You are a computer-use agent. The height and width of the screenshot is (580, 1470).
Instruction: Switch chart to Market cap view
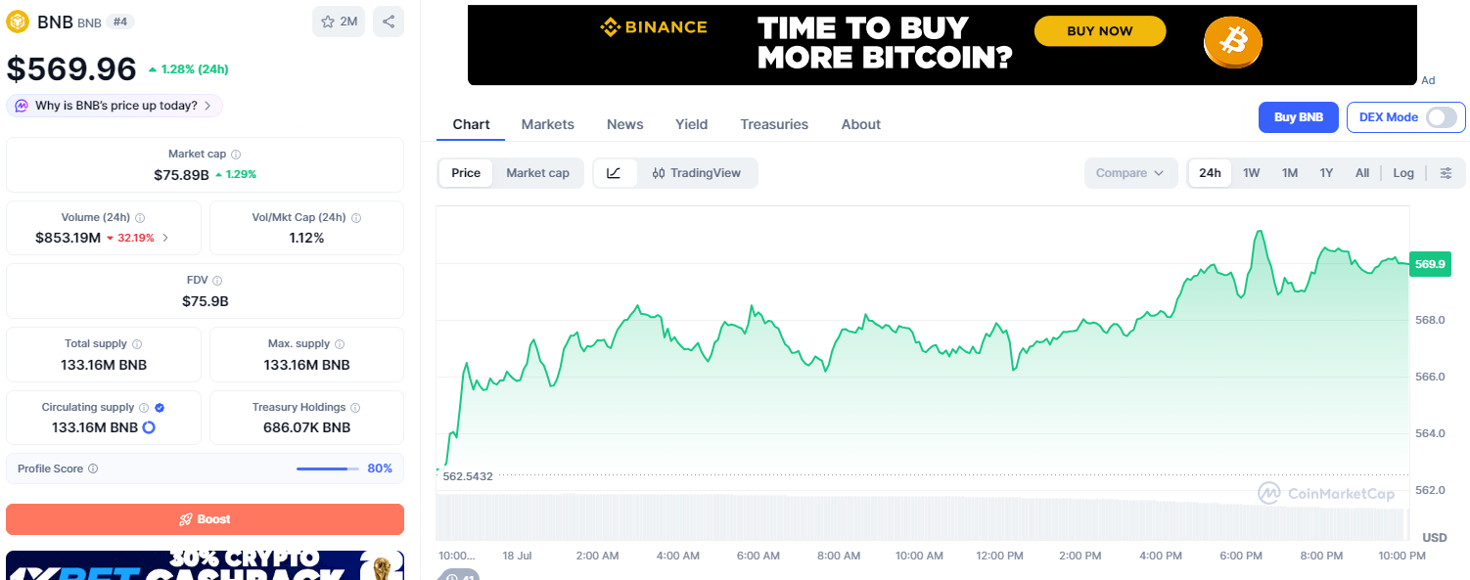537,173
